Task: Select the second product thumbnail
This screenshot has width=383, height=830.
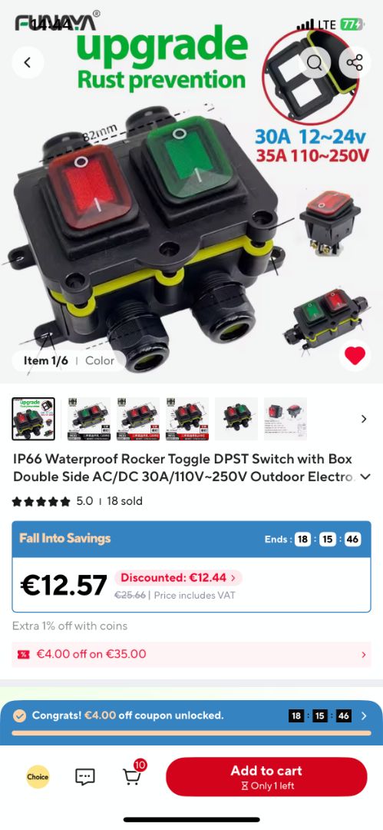Action: point(89,419)
